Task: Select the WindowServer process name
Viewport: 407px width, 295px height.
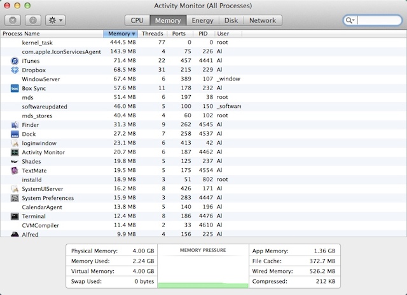Action: click(41, 79)
